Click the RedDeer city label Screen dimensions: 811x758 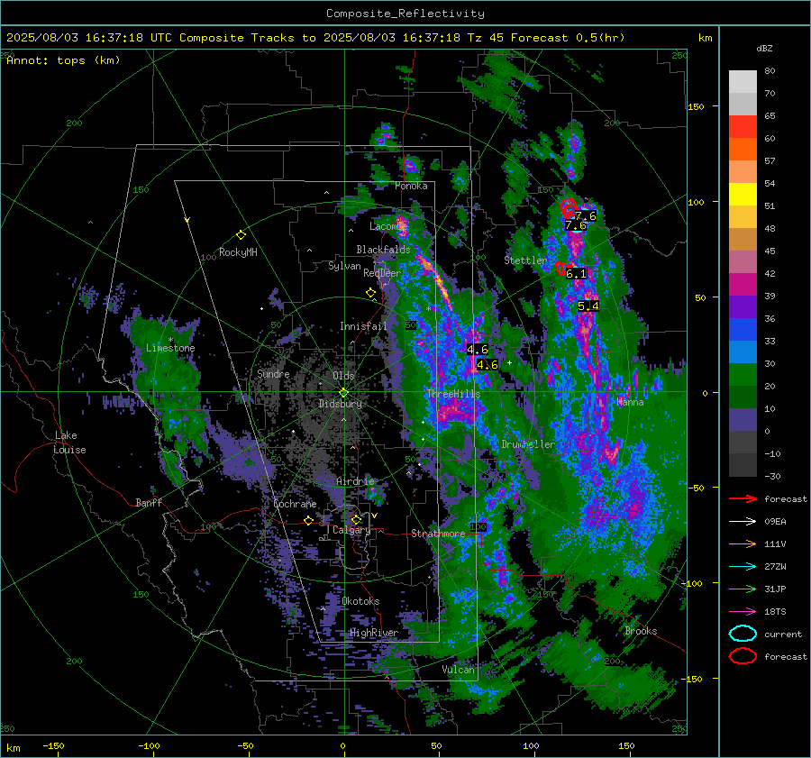pos(382,273)
